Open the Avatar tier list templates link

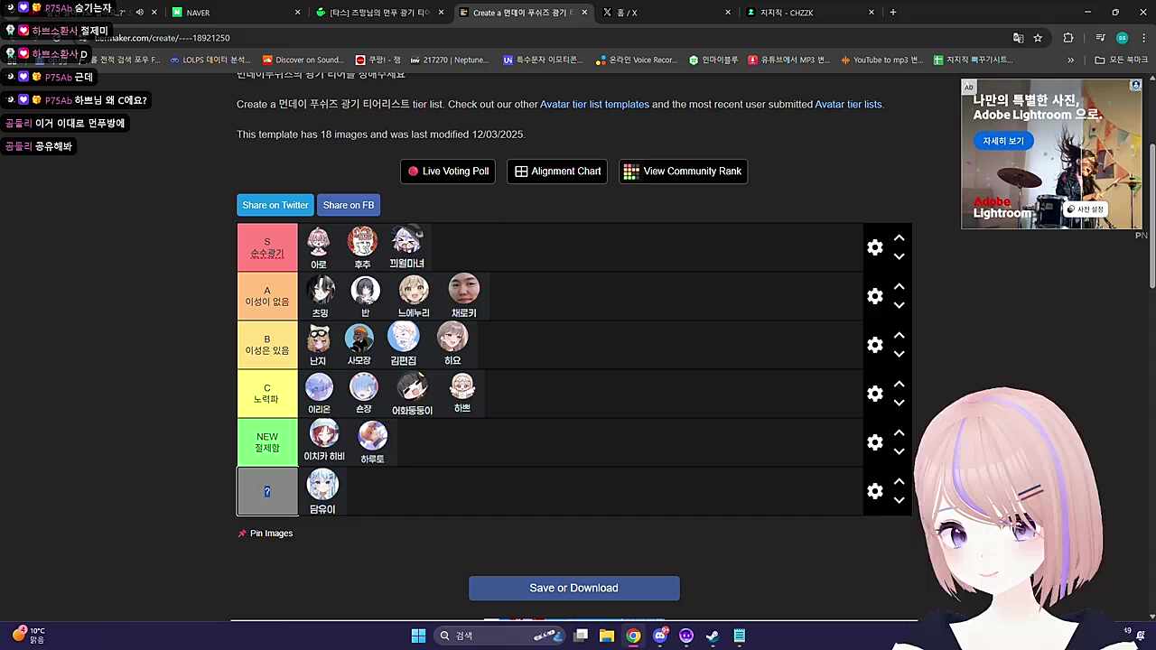[x=594, y=104]
